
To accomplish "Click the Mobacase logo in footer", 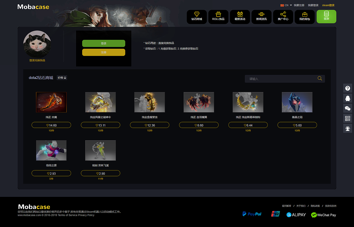I will [34, 207].
